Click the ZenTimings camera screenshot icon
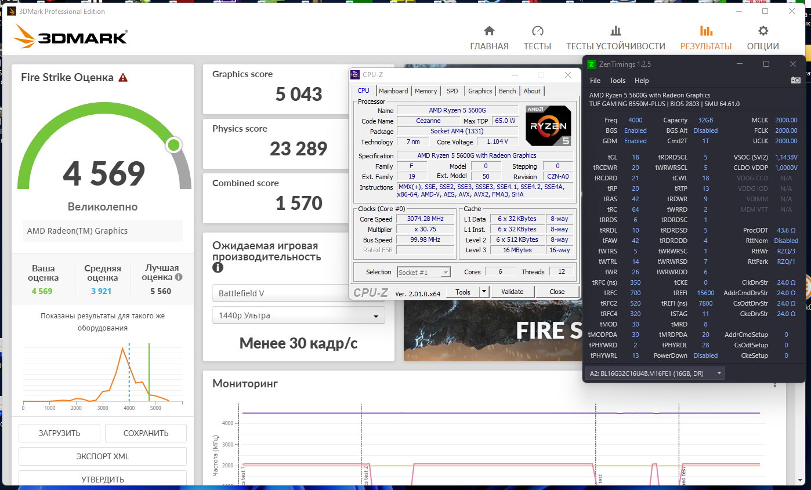This screenshot has height=490, width=811. click(x=796, y=80)
